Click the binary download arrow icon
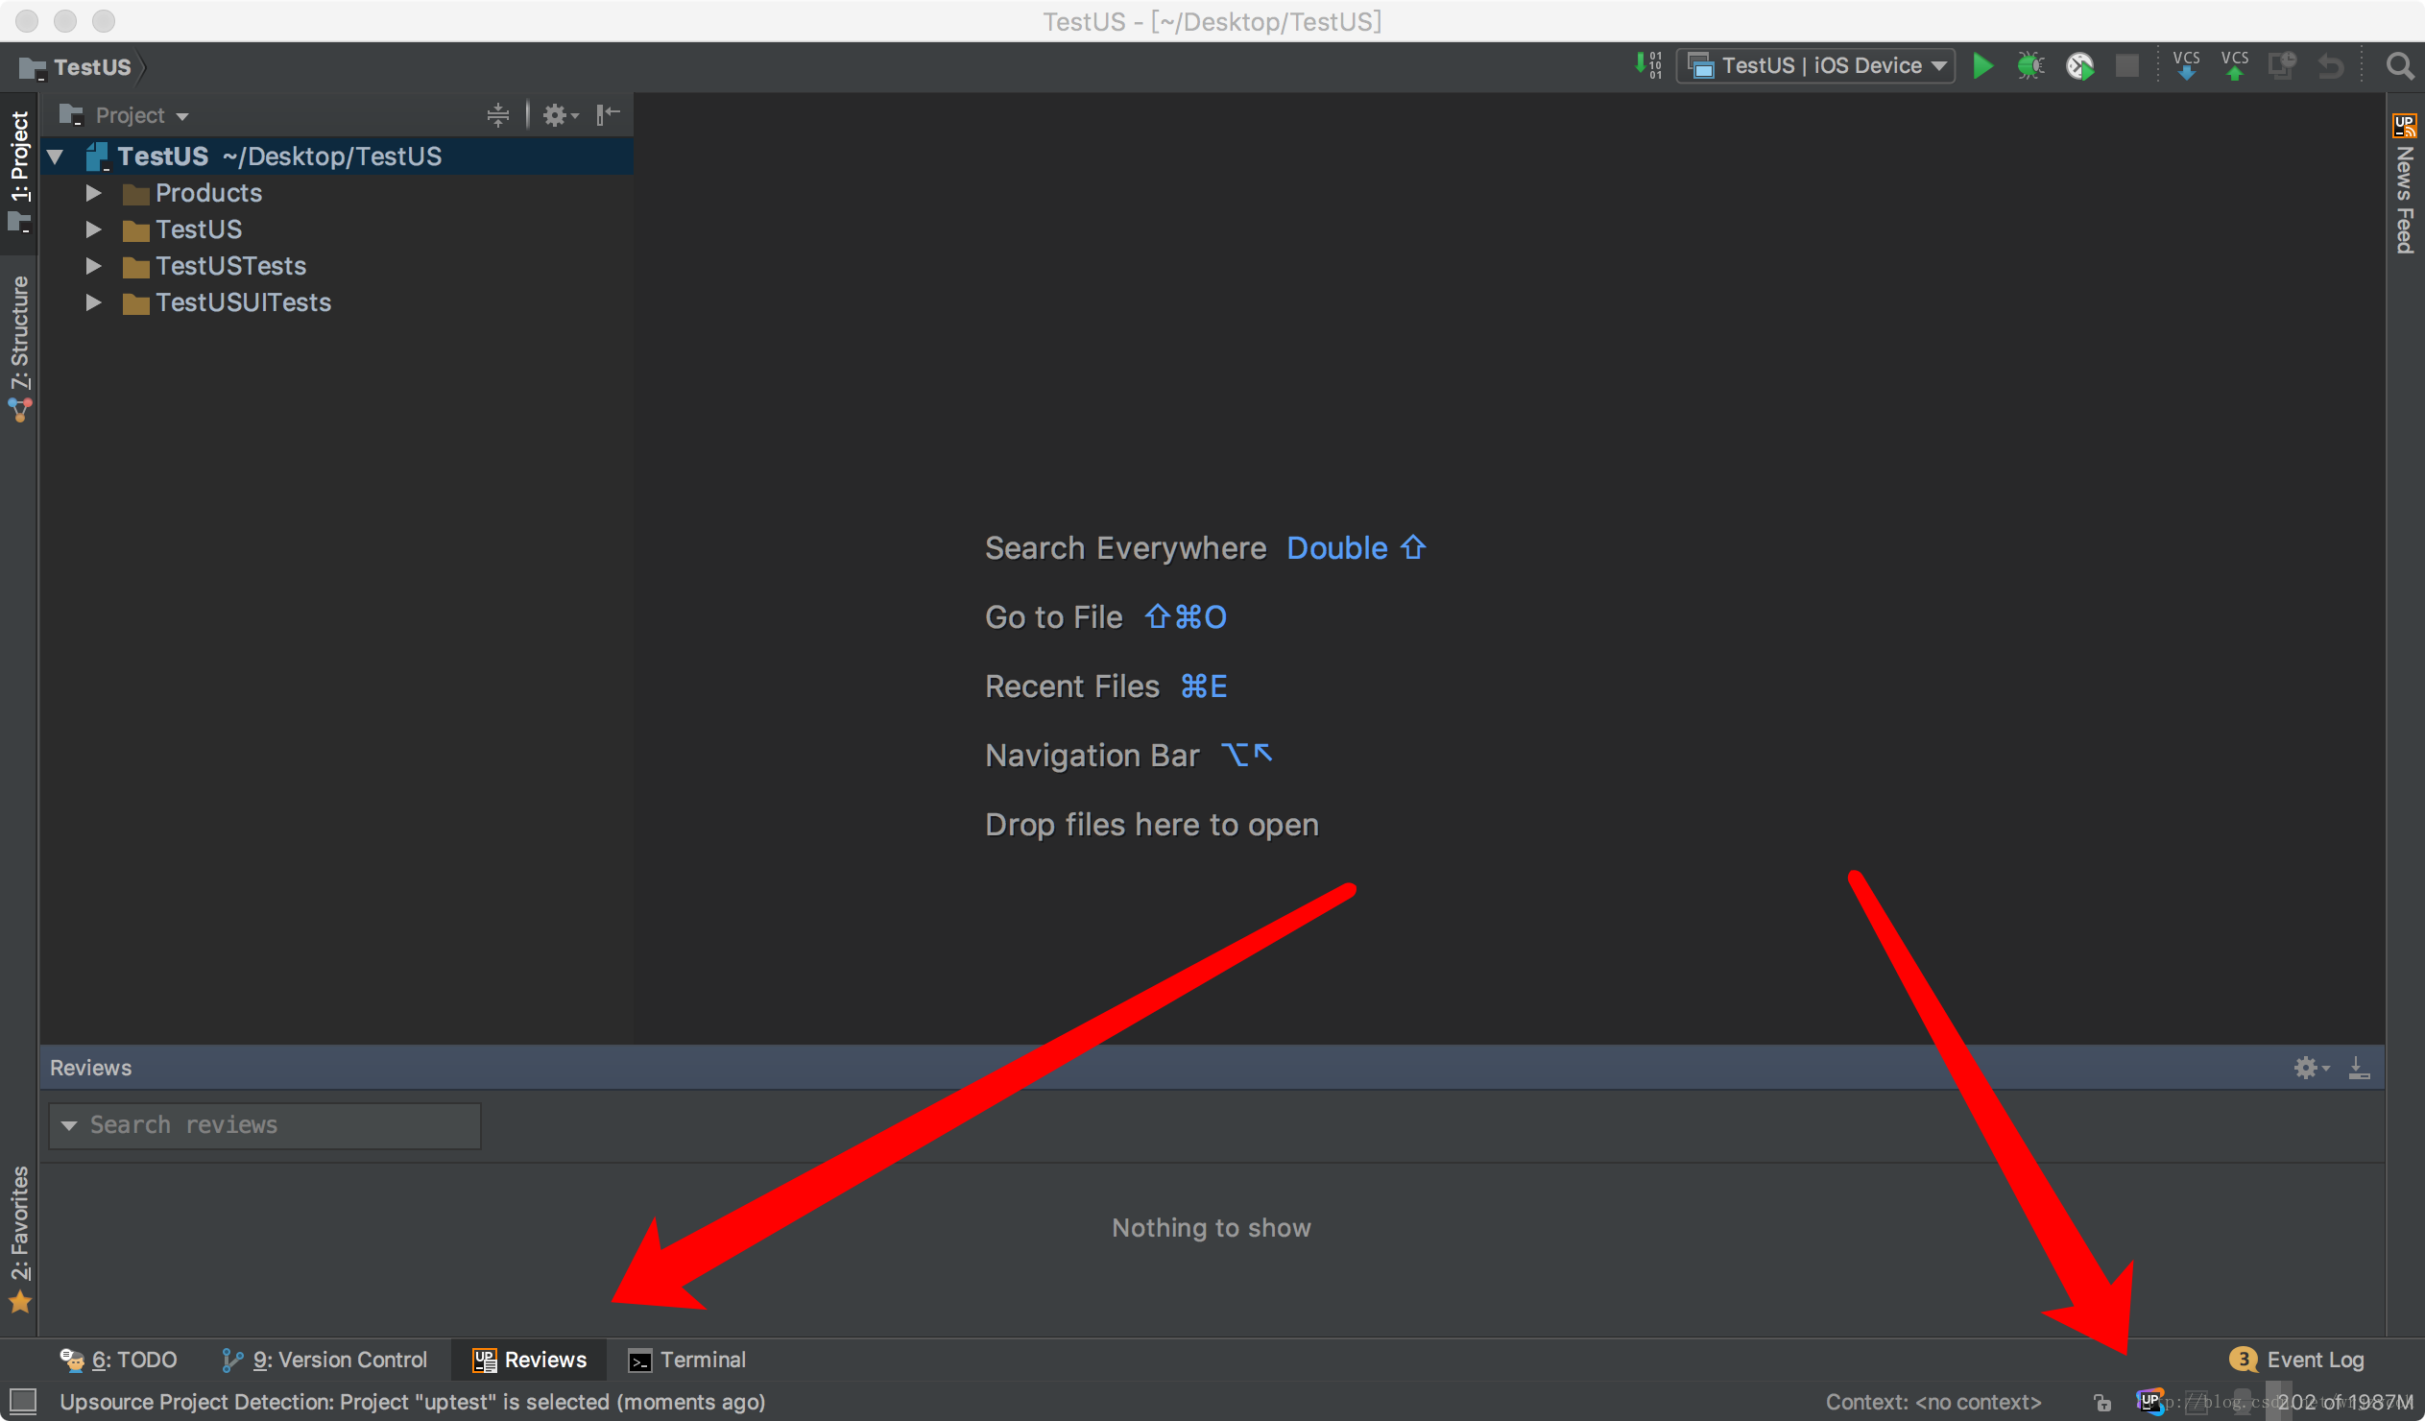Viewport: 2425px width, 1421px height. [x=1648, y=65]
